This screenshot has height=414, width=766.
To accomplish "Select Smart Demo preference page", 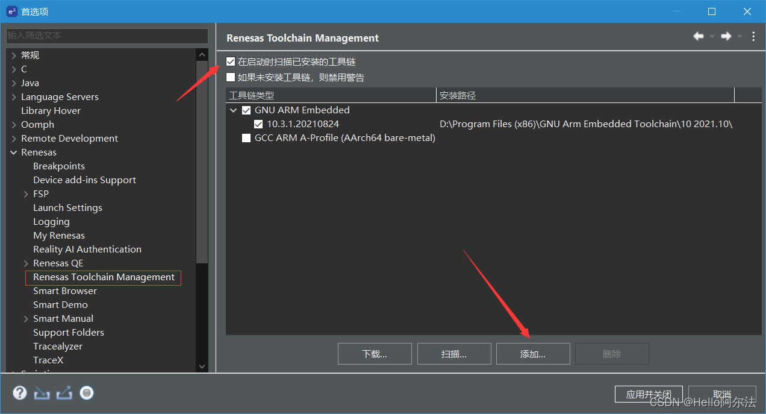I will click(60, 305).
